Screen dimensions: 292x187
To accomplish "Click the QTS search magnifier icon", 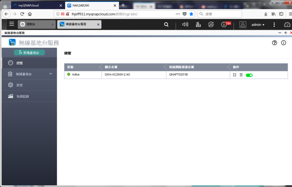I will pos(166,24).
